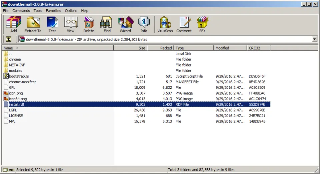This screenshot has height=174, width=320.
Task: Click the archive path address field
Action: (165, 39)
